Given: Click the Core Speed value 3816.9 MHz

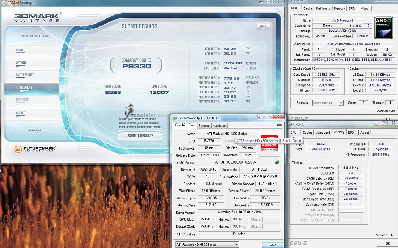Looking at the screenshot, I should [326, 75].
